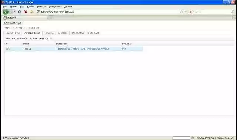Click the Id column header
Image resolution: width=237 pixels, height=140 pixels.
tap(13, 43)
